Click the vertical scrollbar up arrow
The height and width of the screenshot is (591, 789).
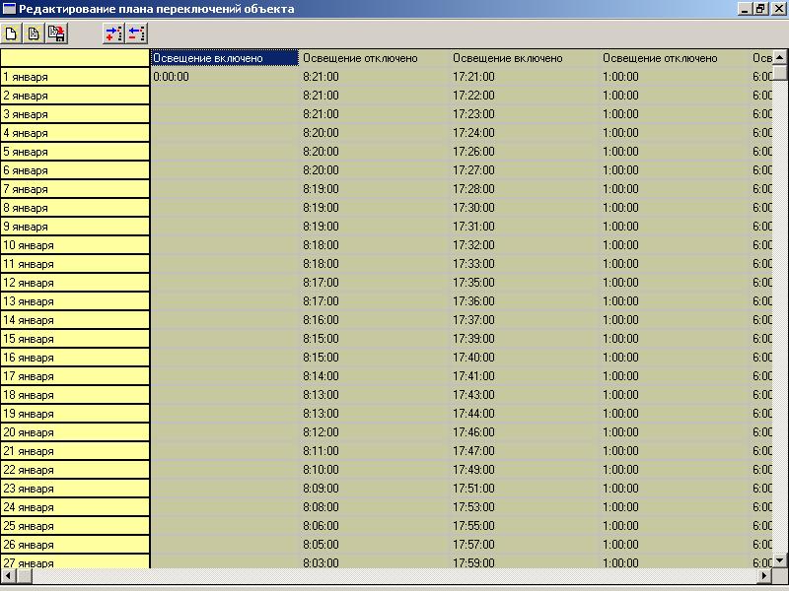tap(779, 57)
